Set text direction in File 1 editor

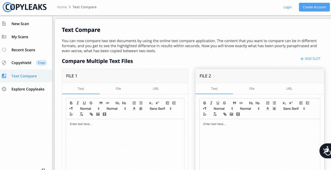[x=71, y=109]
